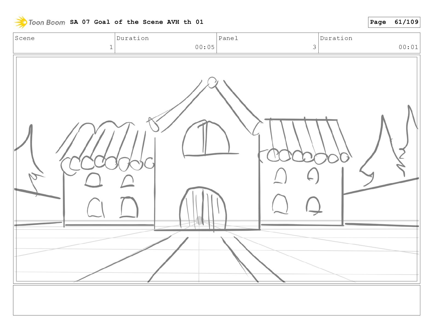
Task: Click the 'Panel' header label
Action: (228, 38)
